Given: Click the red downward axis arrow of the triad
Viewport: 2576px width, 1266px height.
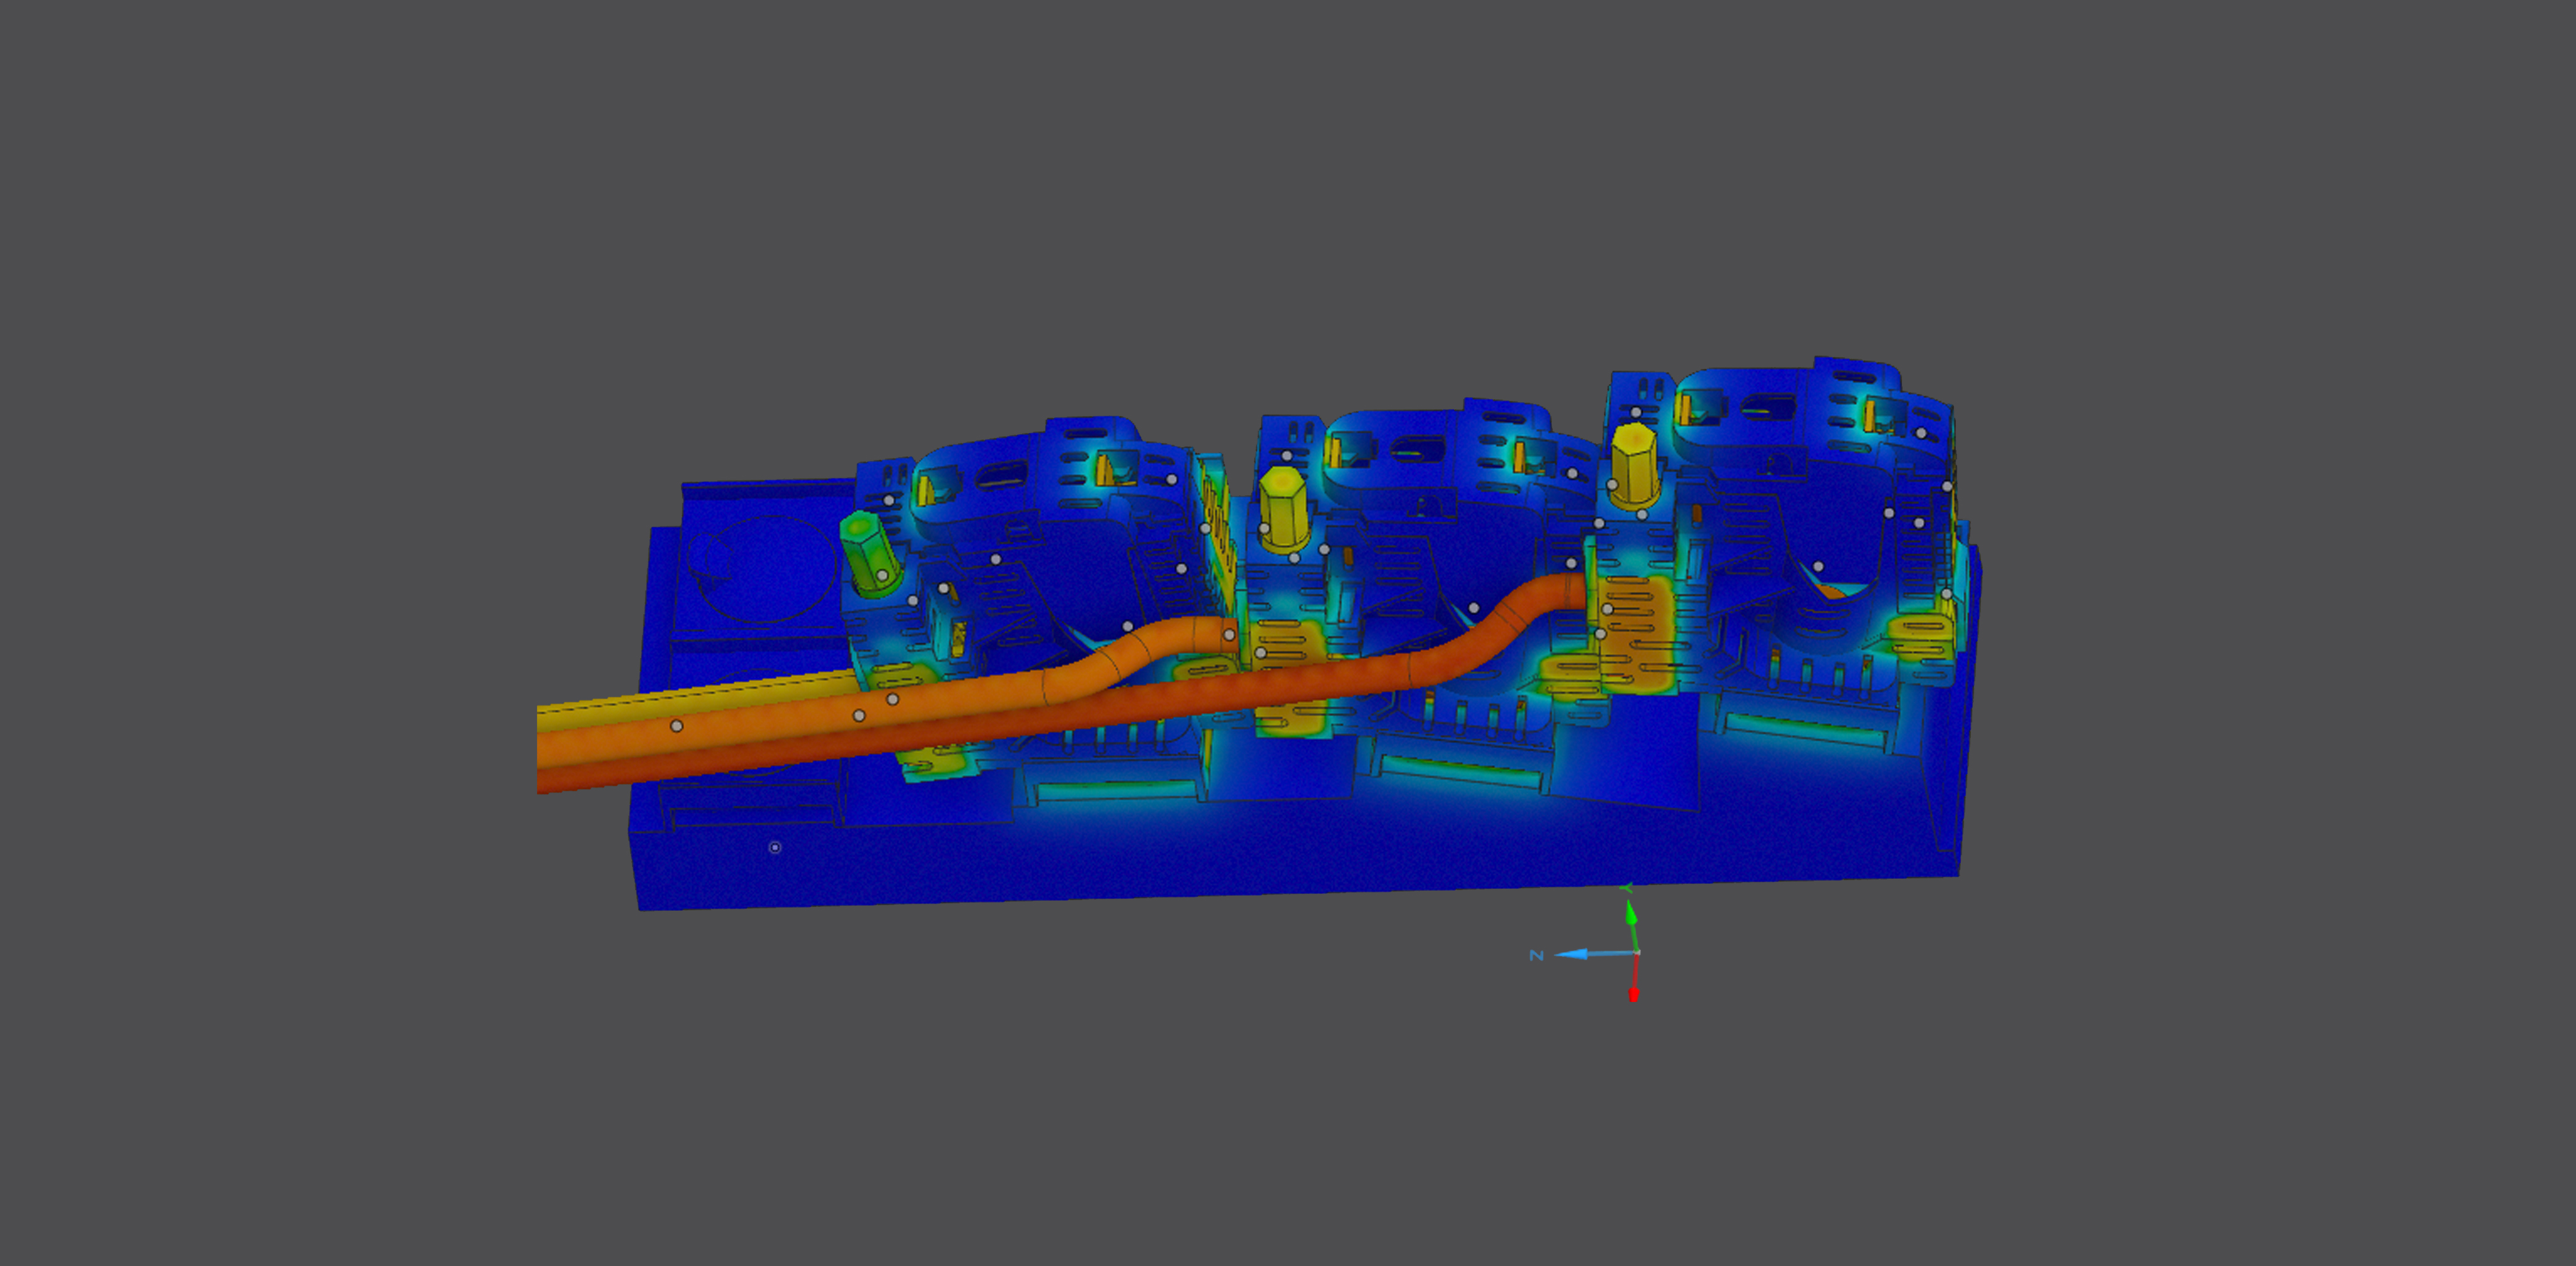Looking at the screenshot, I should coord(1633,993).
